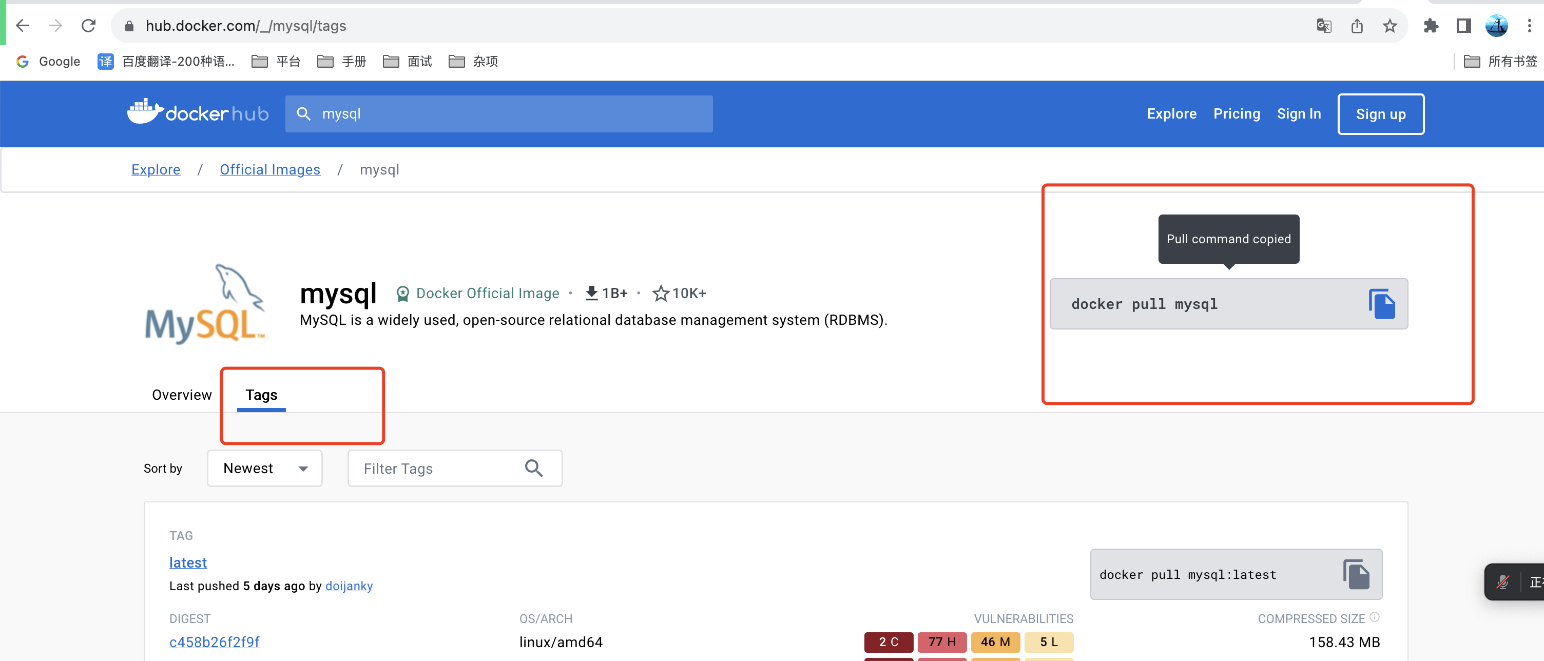Click the Sign up button
This screenshot has height=661, width=1544.
(1380, 114)
